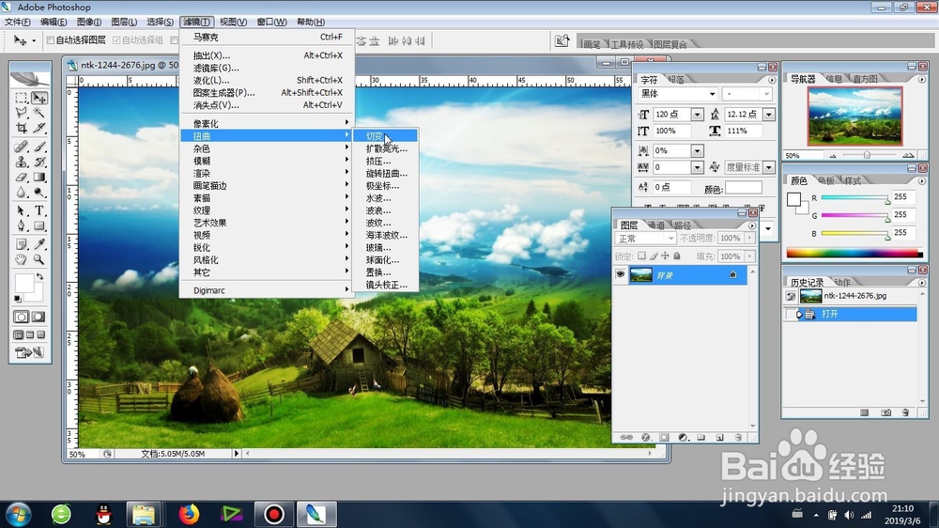Screen dimensions: 939x528
Task: Toggle 自动选择组 checkbox
Action: click(x=116, y=40)
